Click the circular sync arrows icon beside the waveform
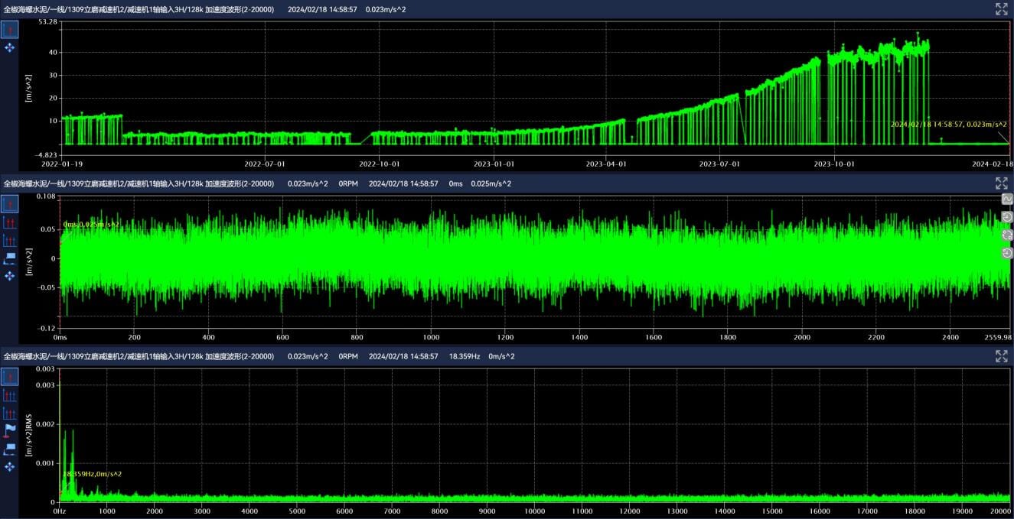 coord(1007,235)
